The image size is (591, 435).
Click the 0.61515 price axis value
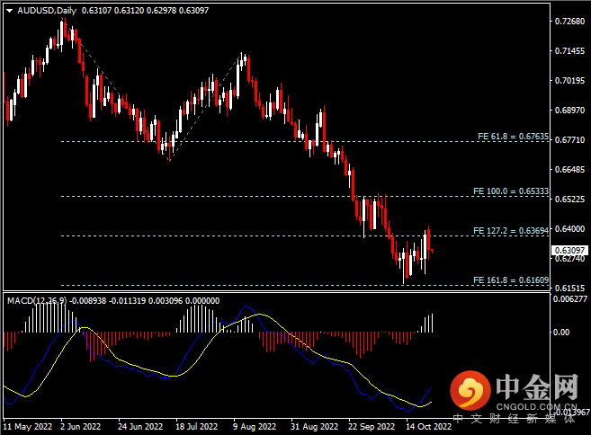tap(570, 289)
